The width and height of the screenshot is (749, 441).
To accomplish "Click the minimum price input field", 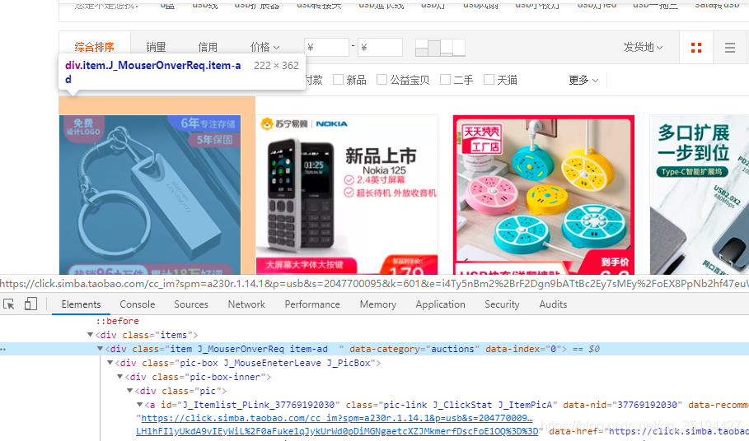I will point(327,47).
